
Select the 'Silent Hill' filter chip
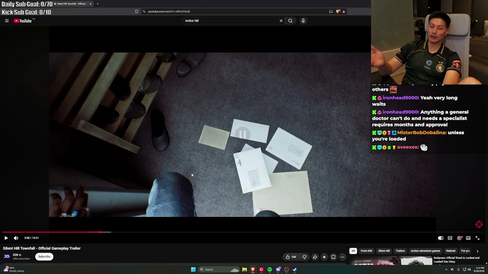384,251
